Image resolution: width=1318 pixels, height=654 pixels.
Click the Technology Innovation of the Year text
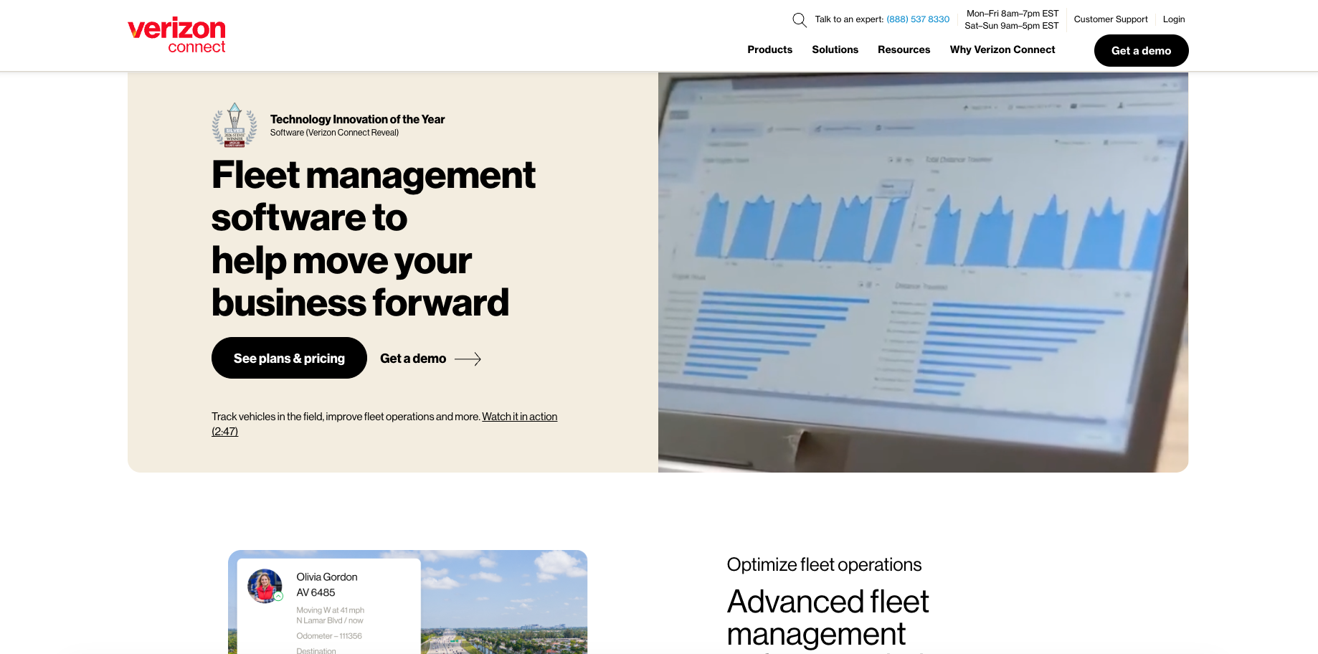357,119
